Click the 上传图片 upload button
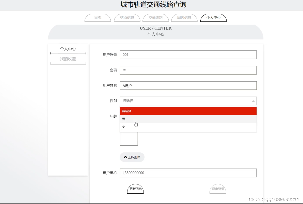This screenshot has height=204, width=303. click(132, 157)
